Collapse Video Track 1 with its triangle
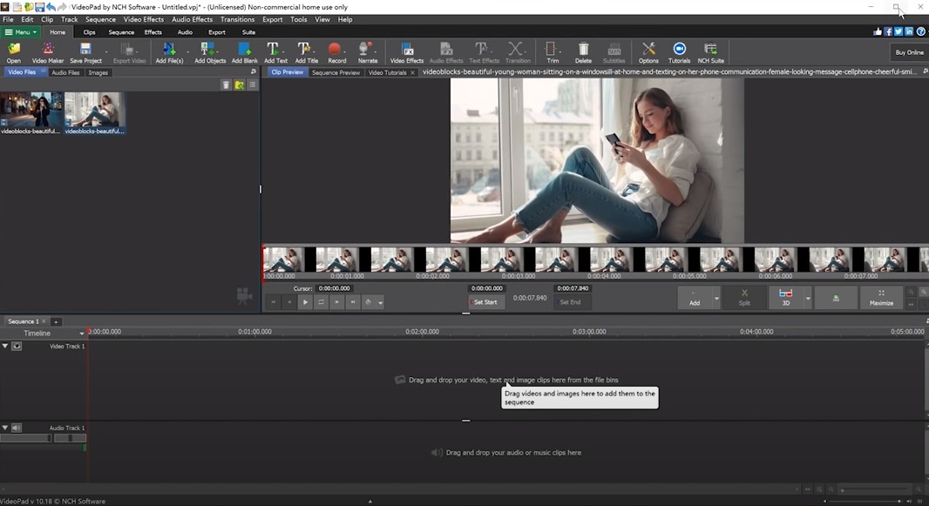929x506 pixels. [5, 346]
